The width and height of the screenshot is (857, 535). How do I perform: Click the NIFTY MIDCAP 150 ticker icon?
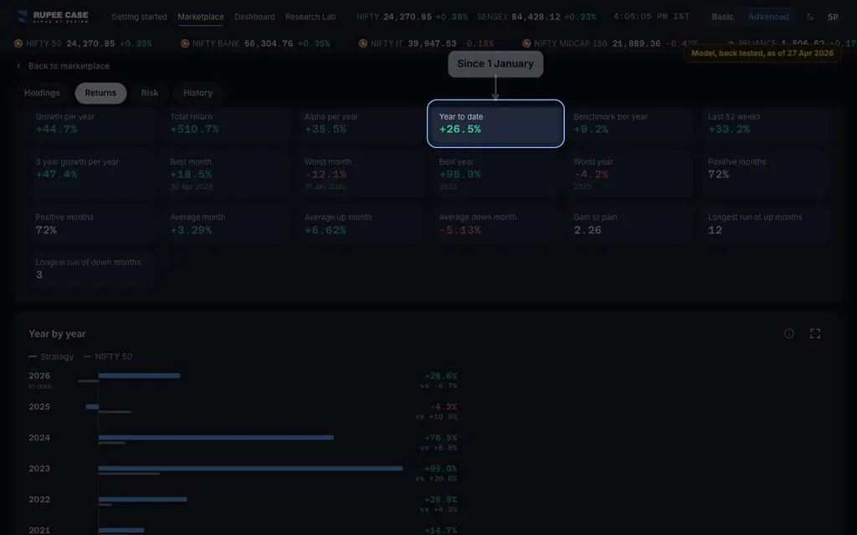tap(526, 43)
